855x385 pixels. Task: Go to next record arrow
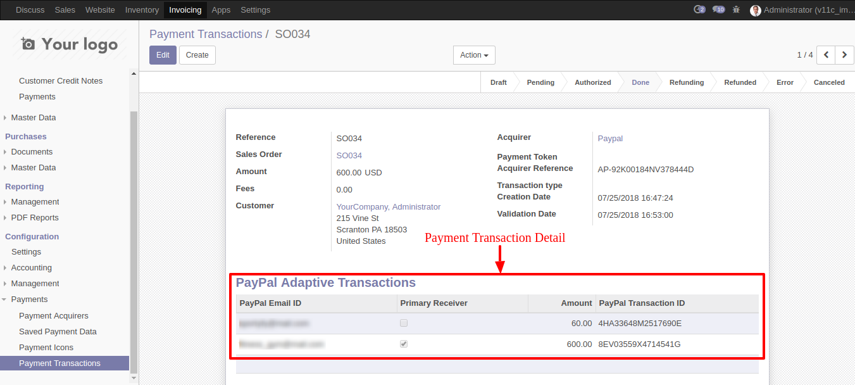844,55
